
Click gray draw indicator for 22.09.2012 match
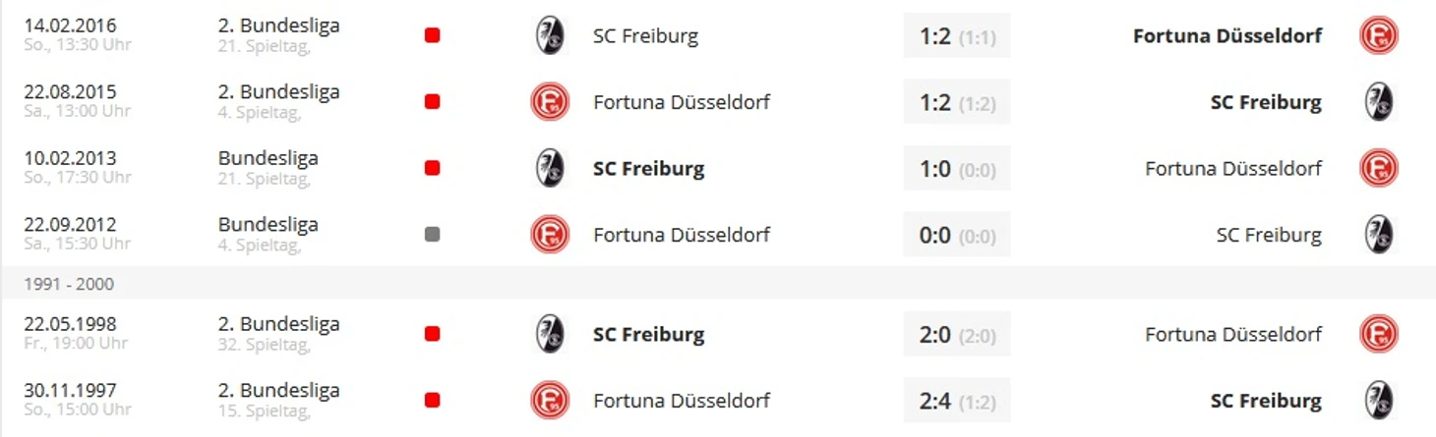tap(432, 235)
